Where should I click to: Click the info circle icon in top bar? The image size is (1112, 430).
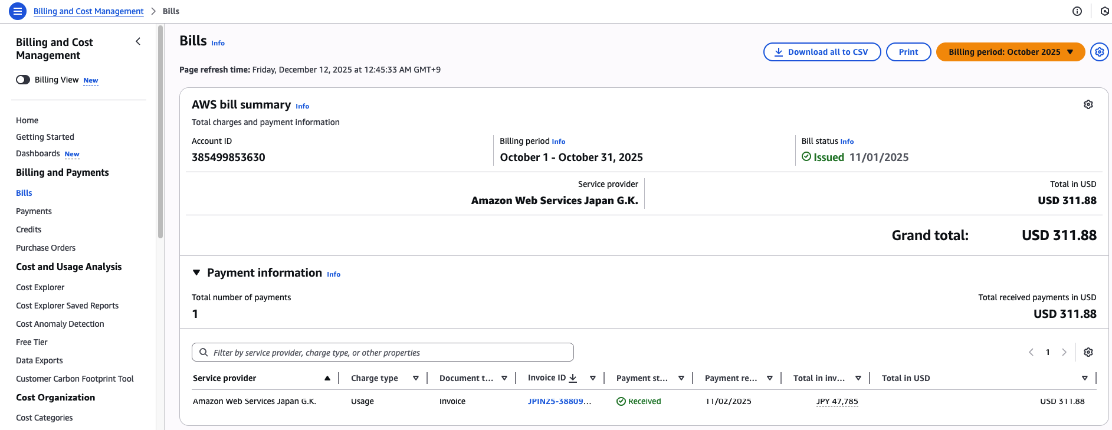1077,11
